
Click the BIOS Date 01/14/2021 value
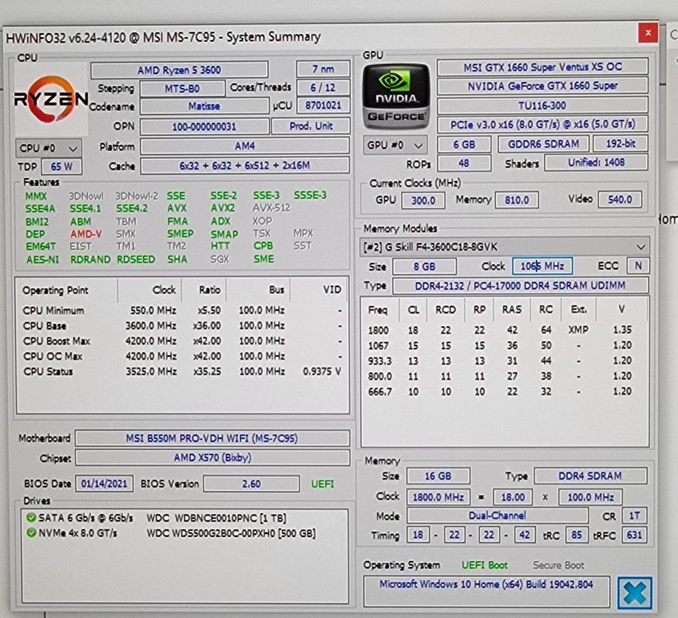[104, 483]
